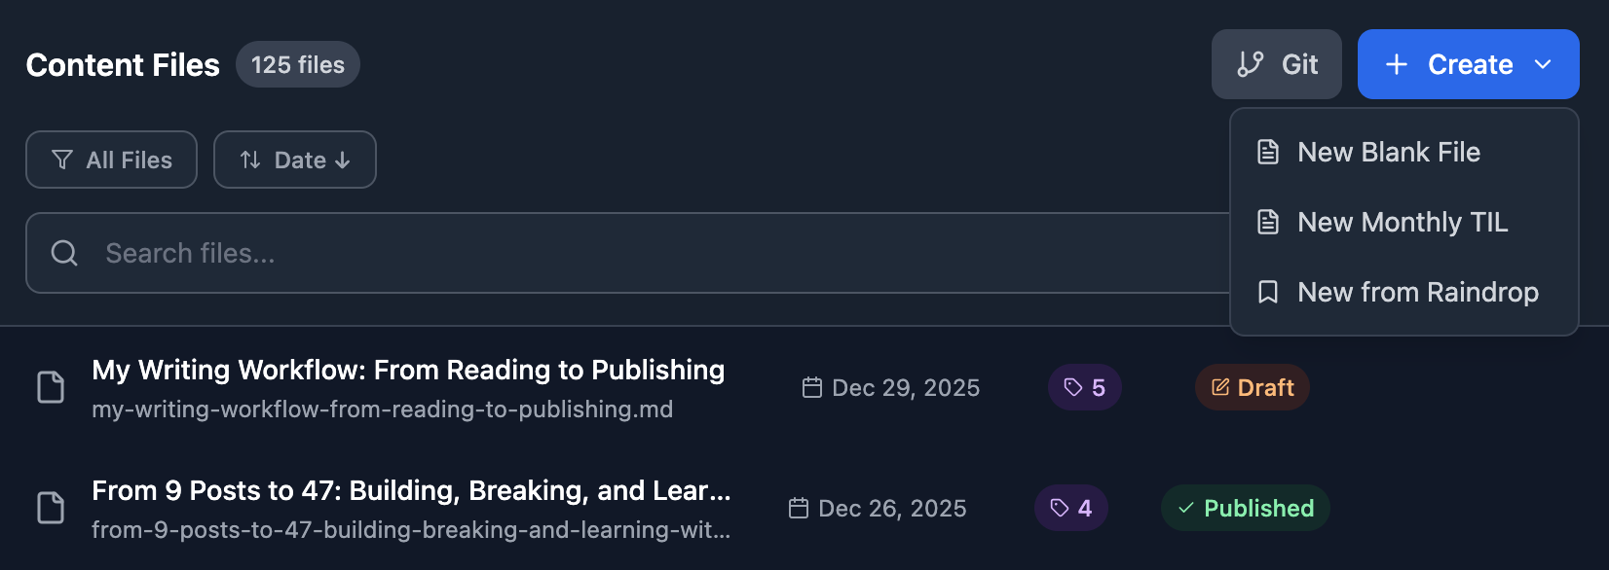Click the Draft status badge
1609x570 pixels.
click(x=1253, y=387)
